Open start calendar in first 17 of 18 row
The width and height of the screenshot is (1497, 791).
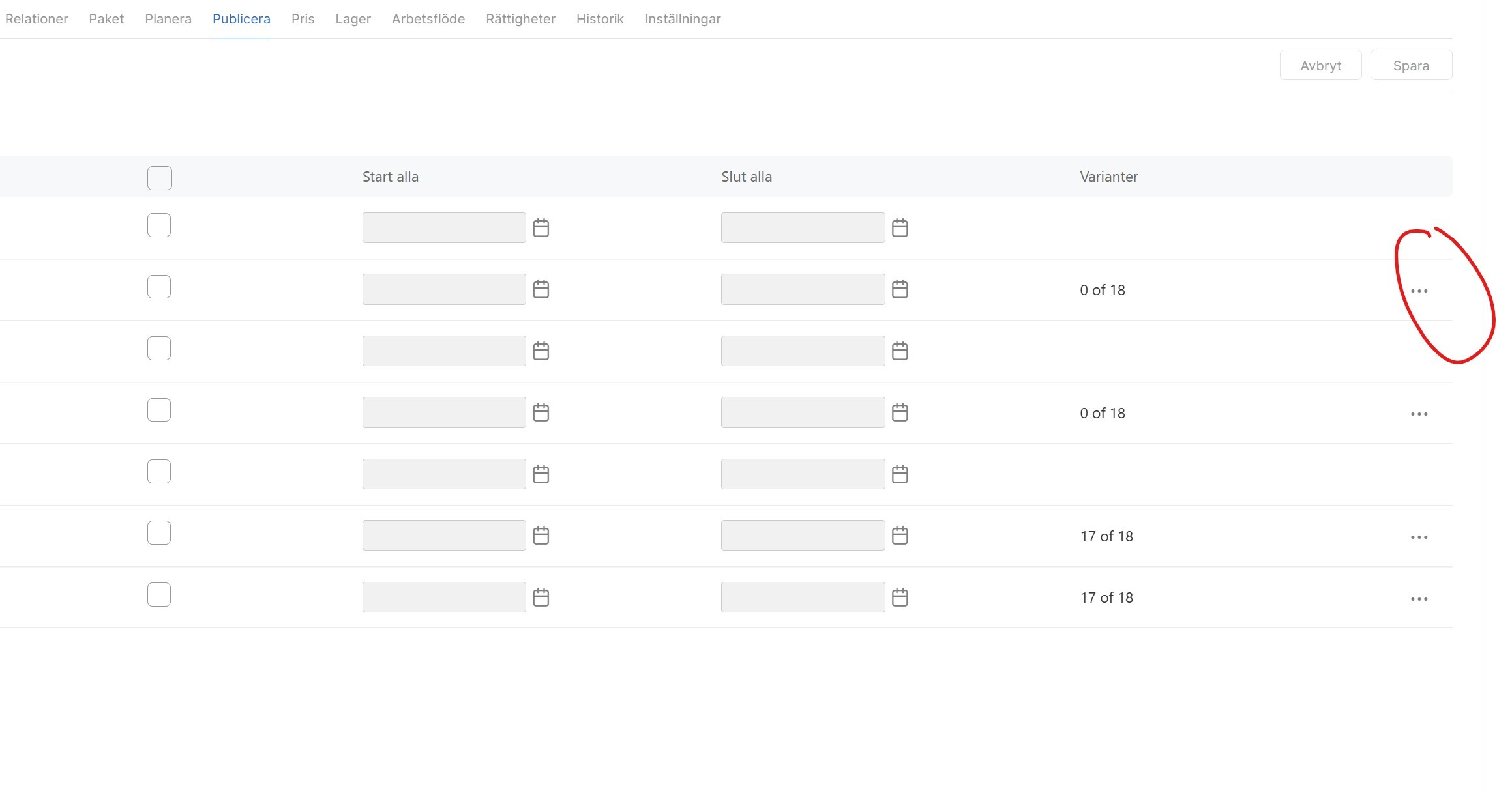[x=541, y=536]
